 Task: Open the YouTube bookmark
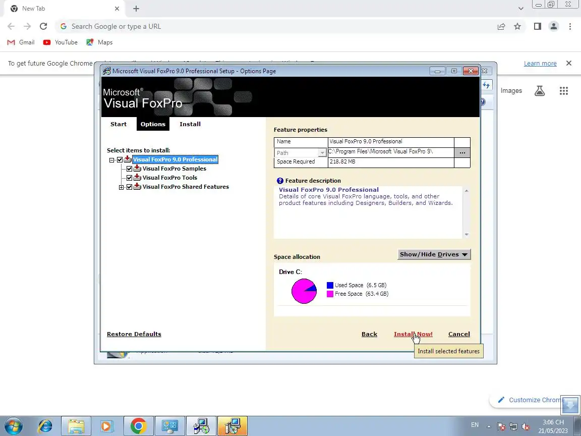[x=61, y=42]
